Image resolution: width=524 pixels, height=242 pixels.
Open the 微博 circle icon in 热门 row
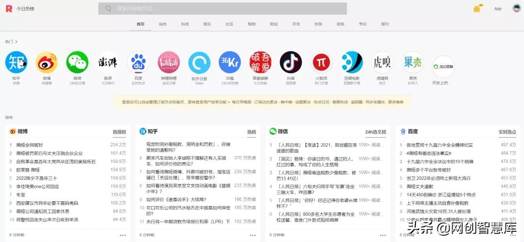tap(47, 62)
